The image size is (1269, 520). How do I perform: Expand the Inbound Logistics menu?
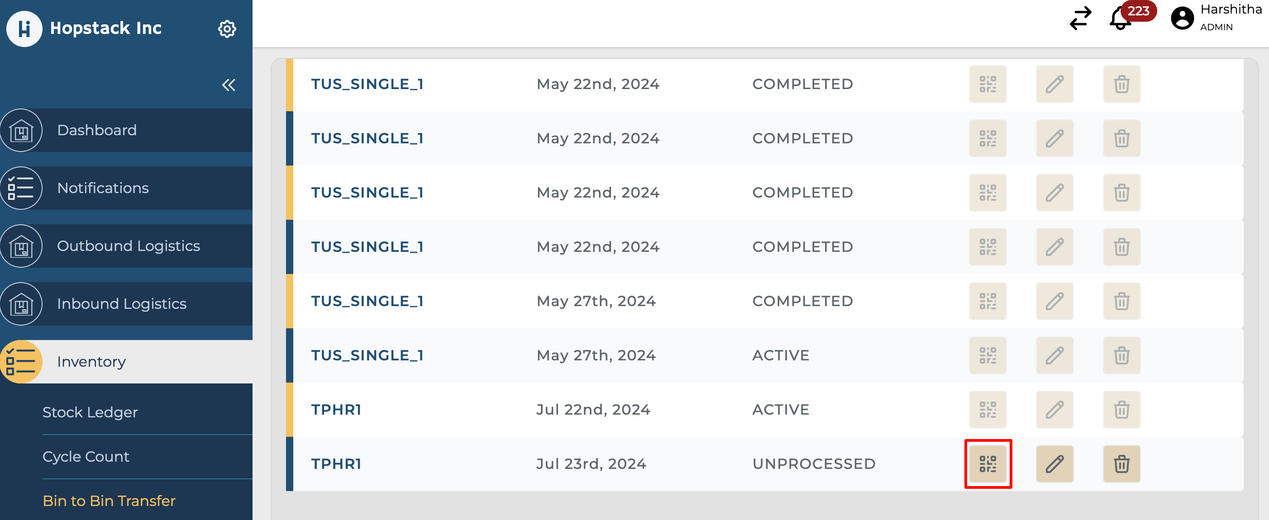pos(122,303)
